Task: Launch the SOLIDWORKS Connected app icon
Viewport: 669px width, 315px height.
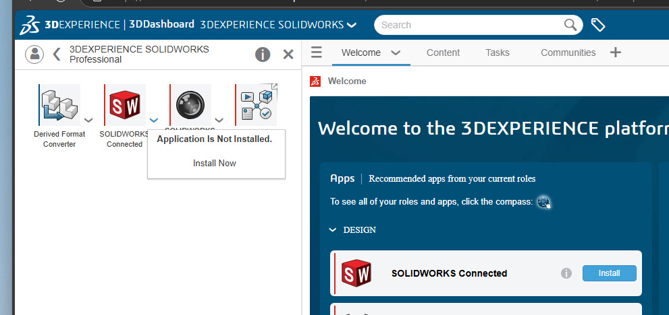Action: 125,105
